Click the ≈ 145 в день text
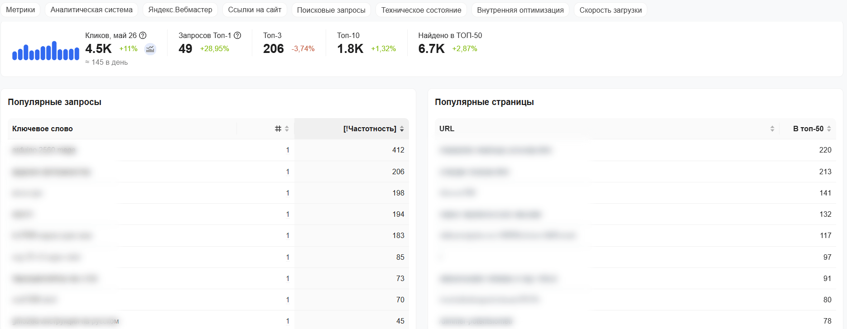 106,62
